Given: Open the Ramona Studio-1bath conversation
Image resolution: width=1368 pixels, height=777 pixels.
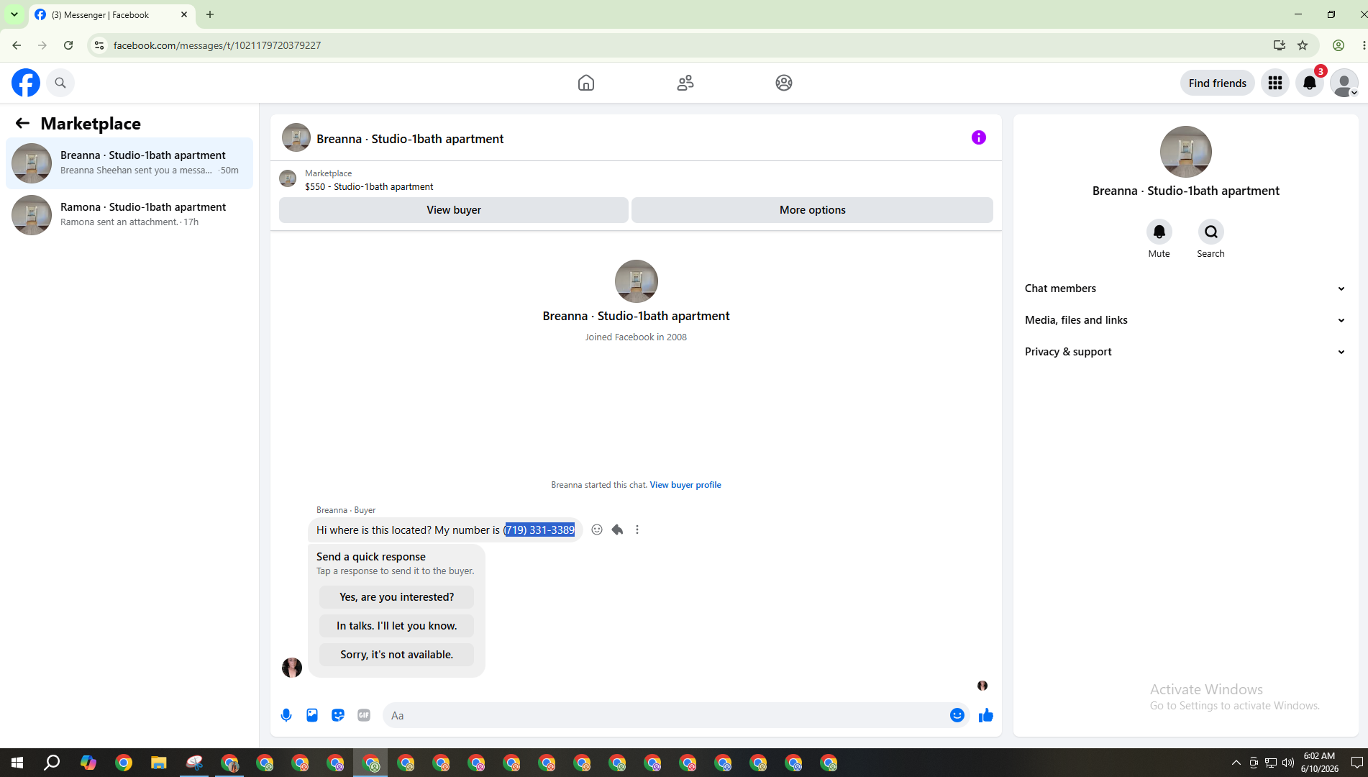Looking at the screenshot, I should pos(129,215).
